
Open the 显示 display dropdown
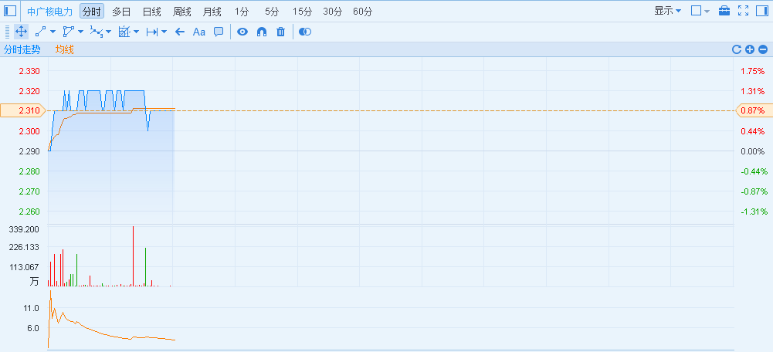click(x=668, y=11)
